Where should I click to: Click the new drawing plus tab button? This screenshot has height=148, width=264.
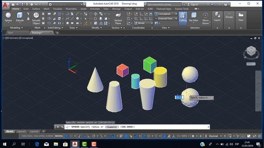tap(57, 33)
